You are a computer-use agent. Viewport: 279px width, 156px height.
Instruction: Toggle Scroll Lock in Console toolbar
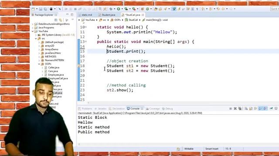click(x=251, y=109)
